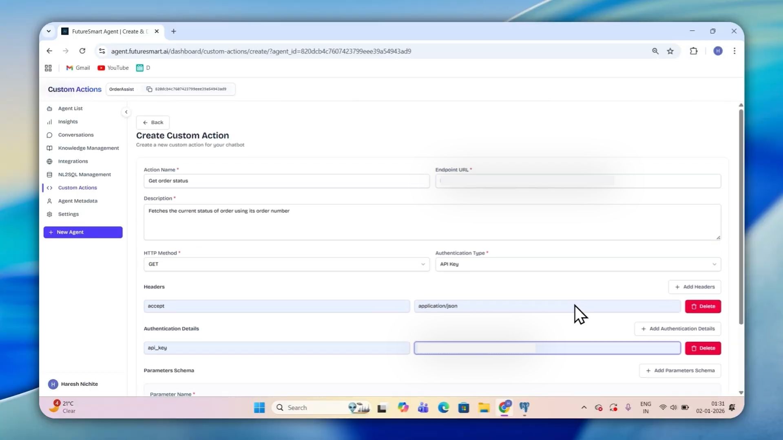Click the OrderAssist agent label
Image resolution: width=783 pixels, height=440 pixels.
[x=122, y=89]
